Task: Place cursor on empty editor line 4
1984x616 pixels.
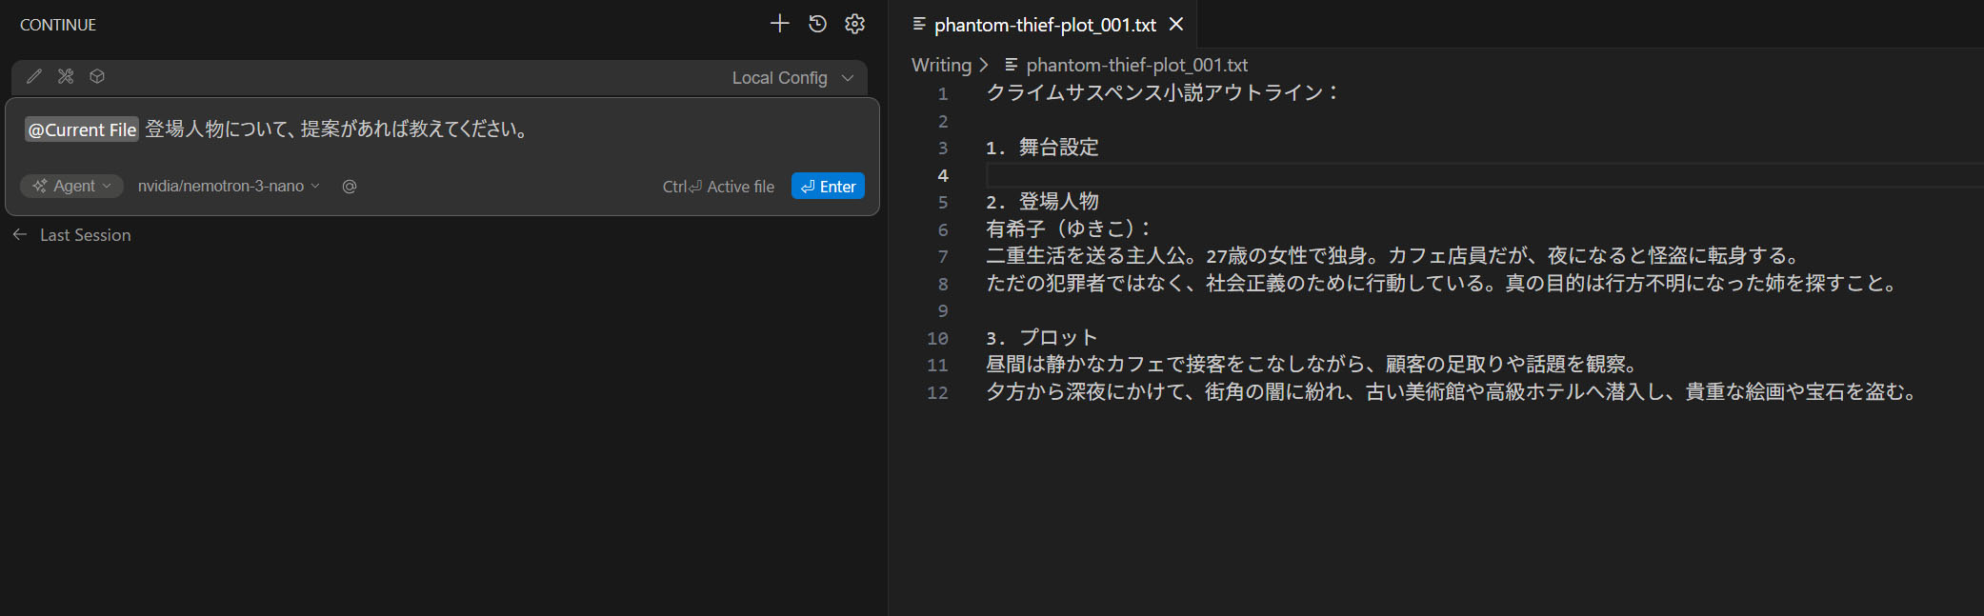Action: coord(1333,175)
